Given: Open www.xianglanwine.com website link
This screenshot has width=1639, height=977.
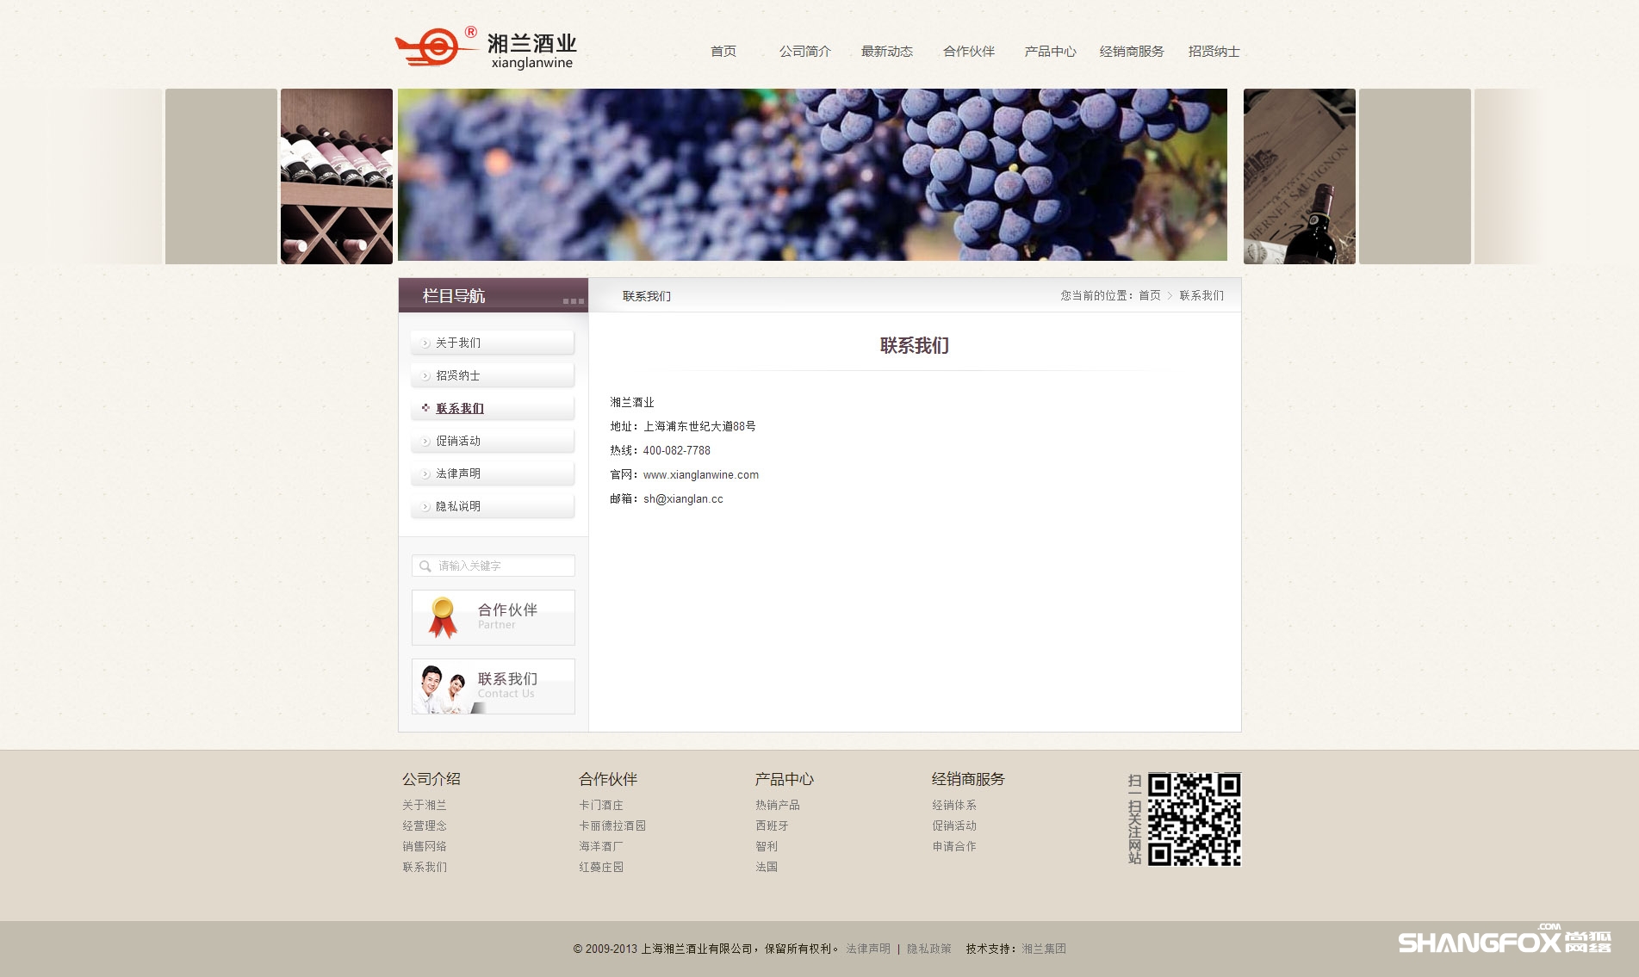Looking at the screenshot, I should click(701, 475).
